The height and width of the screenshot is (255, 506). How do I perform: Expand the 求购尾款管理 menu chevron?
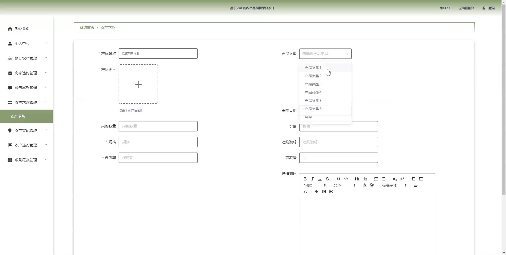coord(46,160)
